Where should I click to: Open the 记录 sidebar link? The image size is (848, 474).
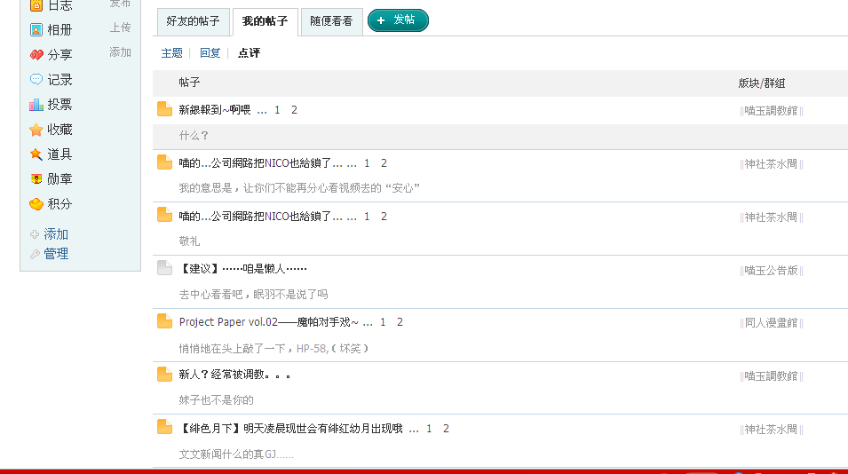(x=59, y=80)
